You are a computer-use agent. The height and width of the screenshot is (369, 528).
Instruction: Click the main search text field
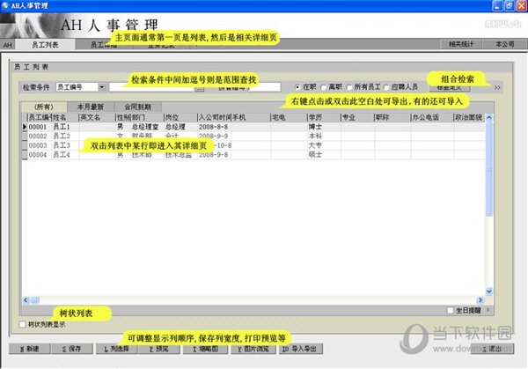pyautogui.click(x=152, y=87)
